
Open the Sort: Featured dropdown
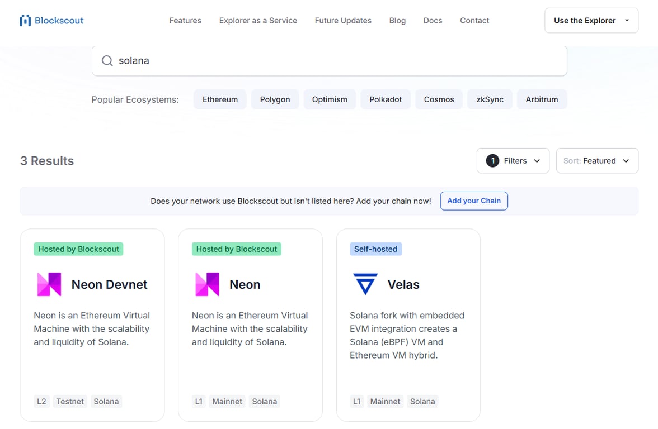(x=597, y=161)
